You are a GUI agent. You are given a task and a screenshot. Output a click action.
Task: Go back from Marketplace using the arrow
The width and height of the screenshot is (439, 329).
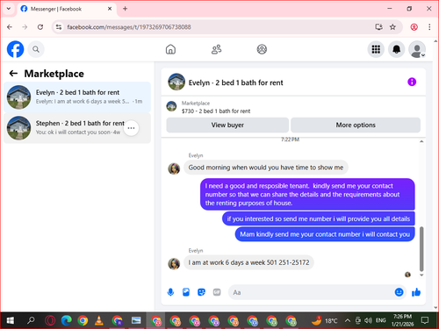click(x=13, y=73)
